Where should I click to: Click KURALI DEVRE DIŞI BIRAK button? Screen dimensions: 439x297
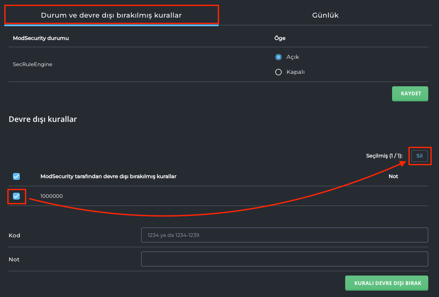point(386,283)
